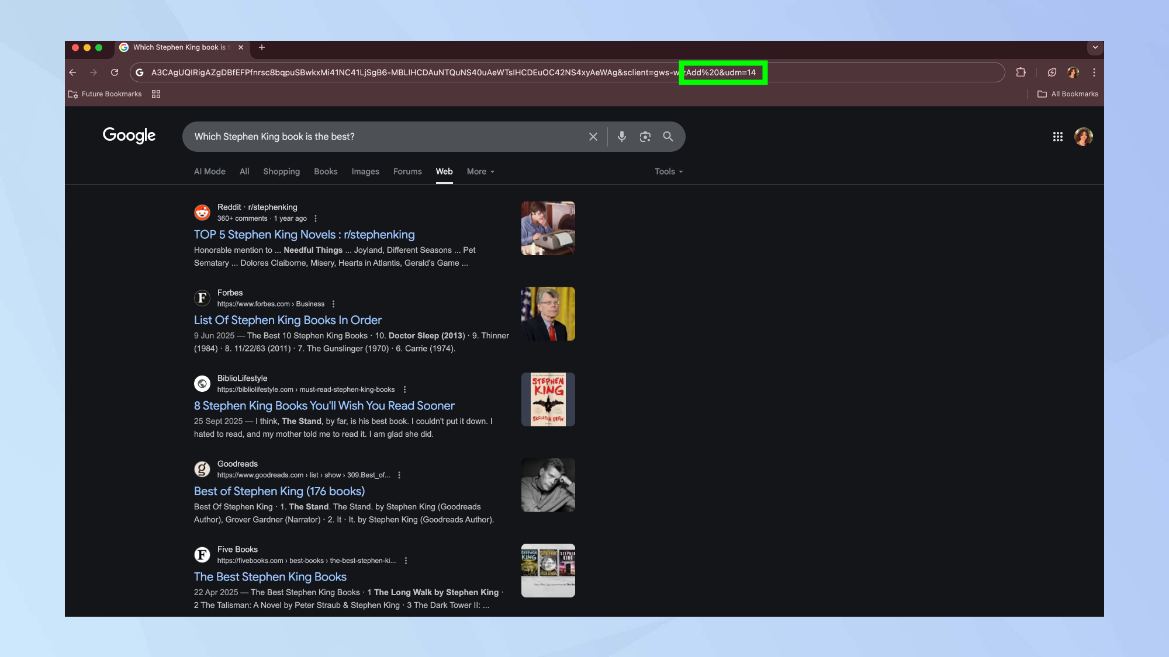Open Best of Stephen King Goodreads link
This screenshot has height=657, width=1169.
[x=279, y=491]
